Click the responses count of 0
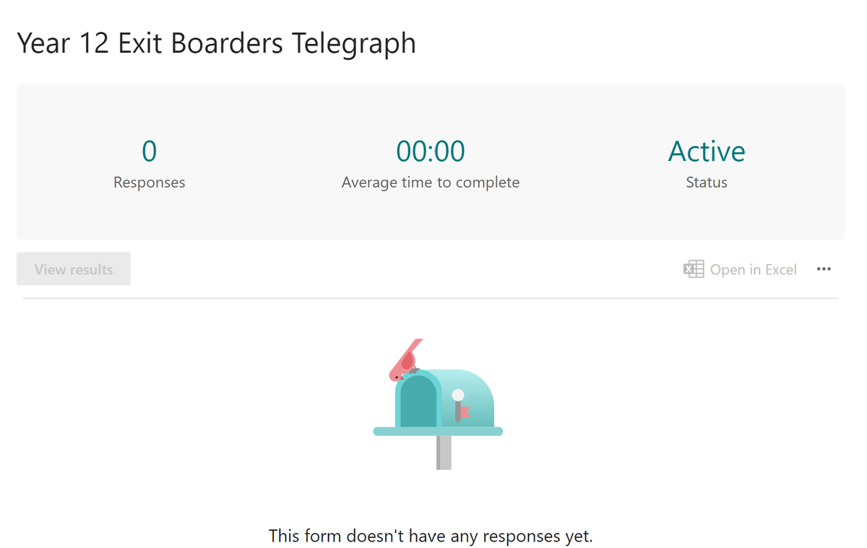 (149, 151)
